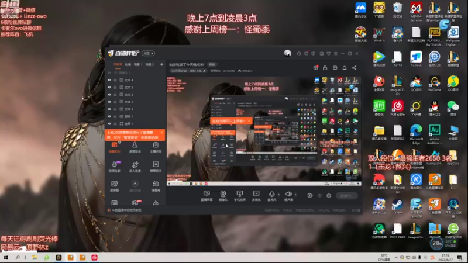Toggle lock on the 全屏 1 layer
Image resolution: width=468 pixels, height=263 pixels.
pos(115,124)
